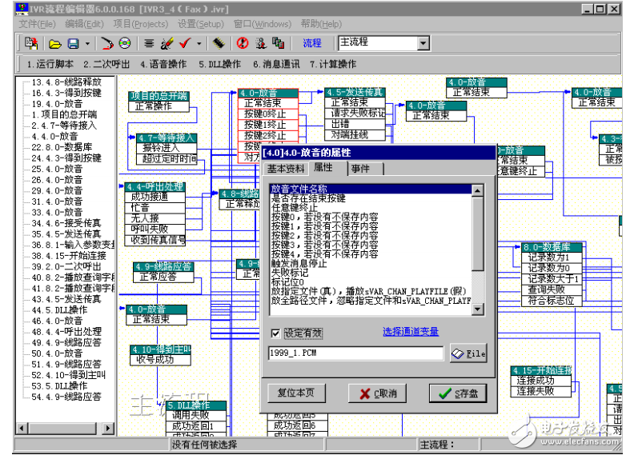
Task: Click the first icon in the toolbar
Action: (31, 43)
